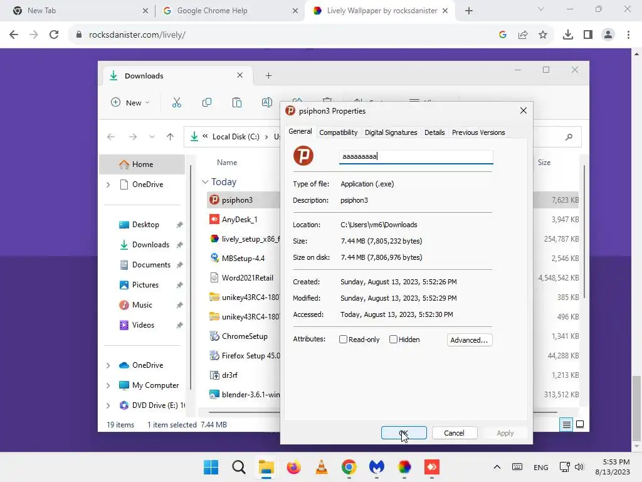This screenshot has width=642, height=482.
Task: Bookmark this page with the star icon
Action: pos(543,35)
